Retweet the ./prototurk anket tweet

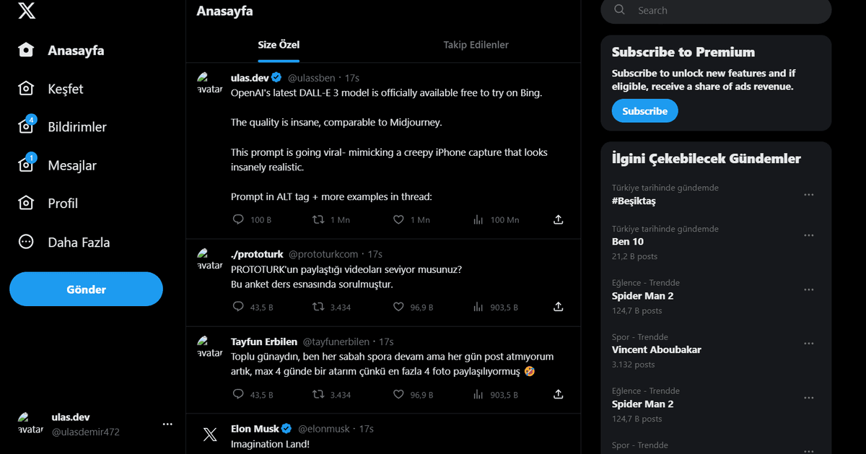[318, 307]
